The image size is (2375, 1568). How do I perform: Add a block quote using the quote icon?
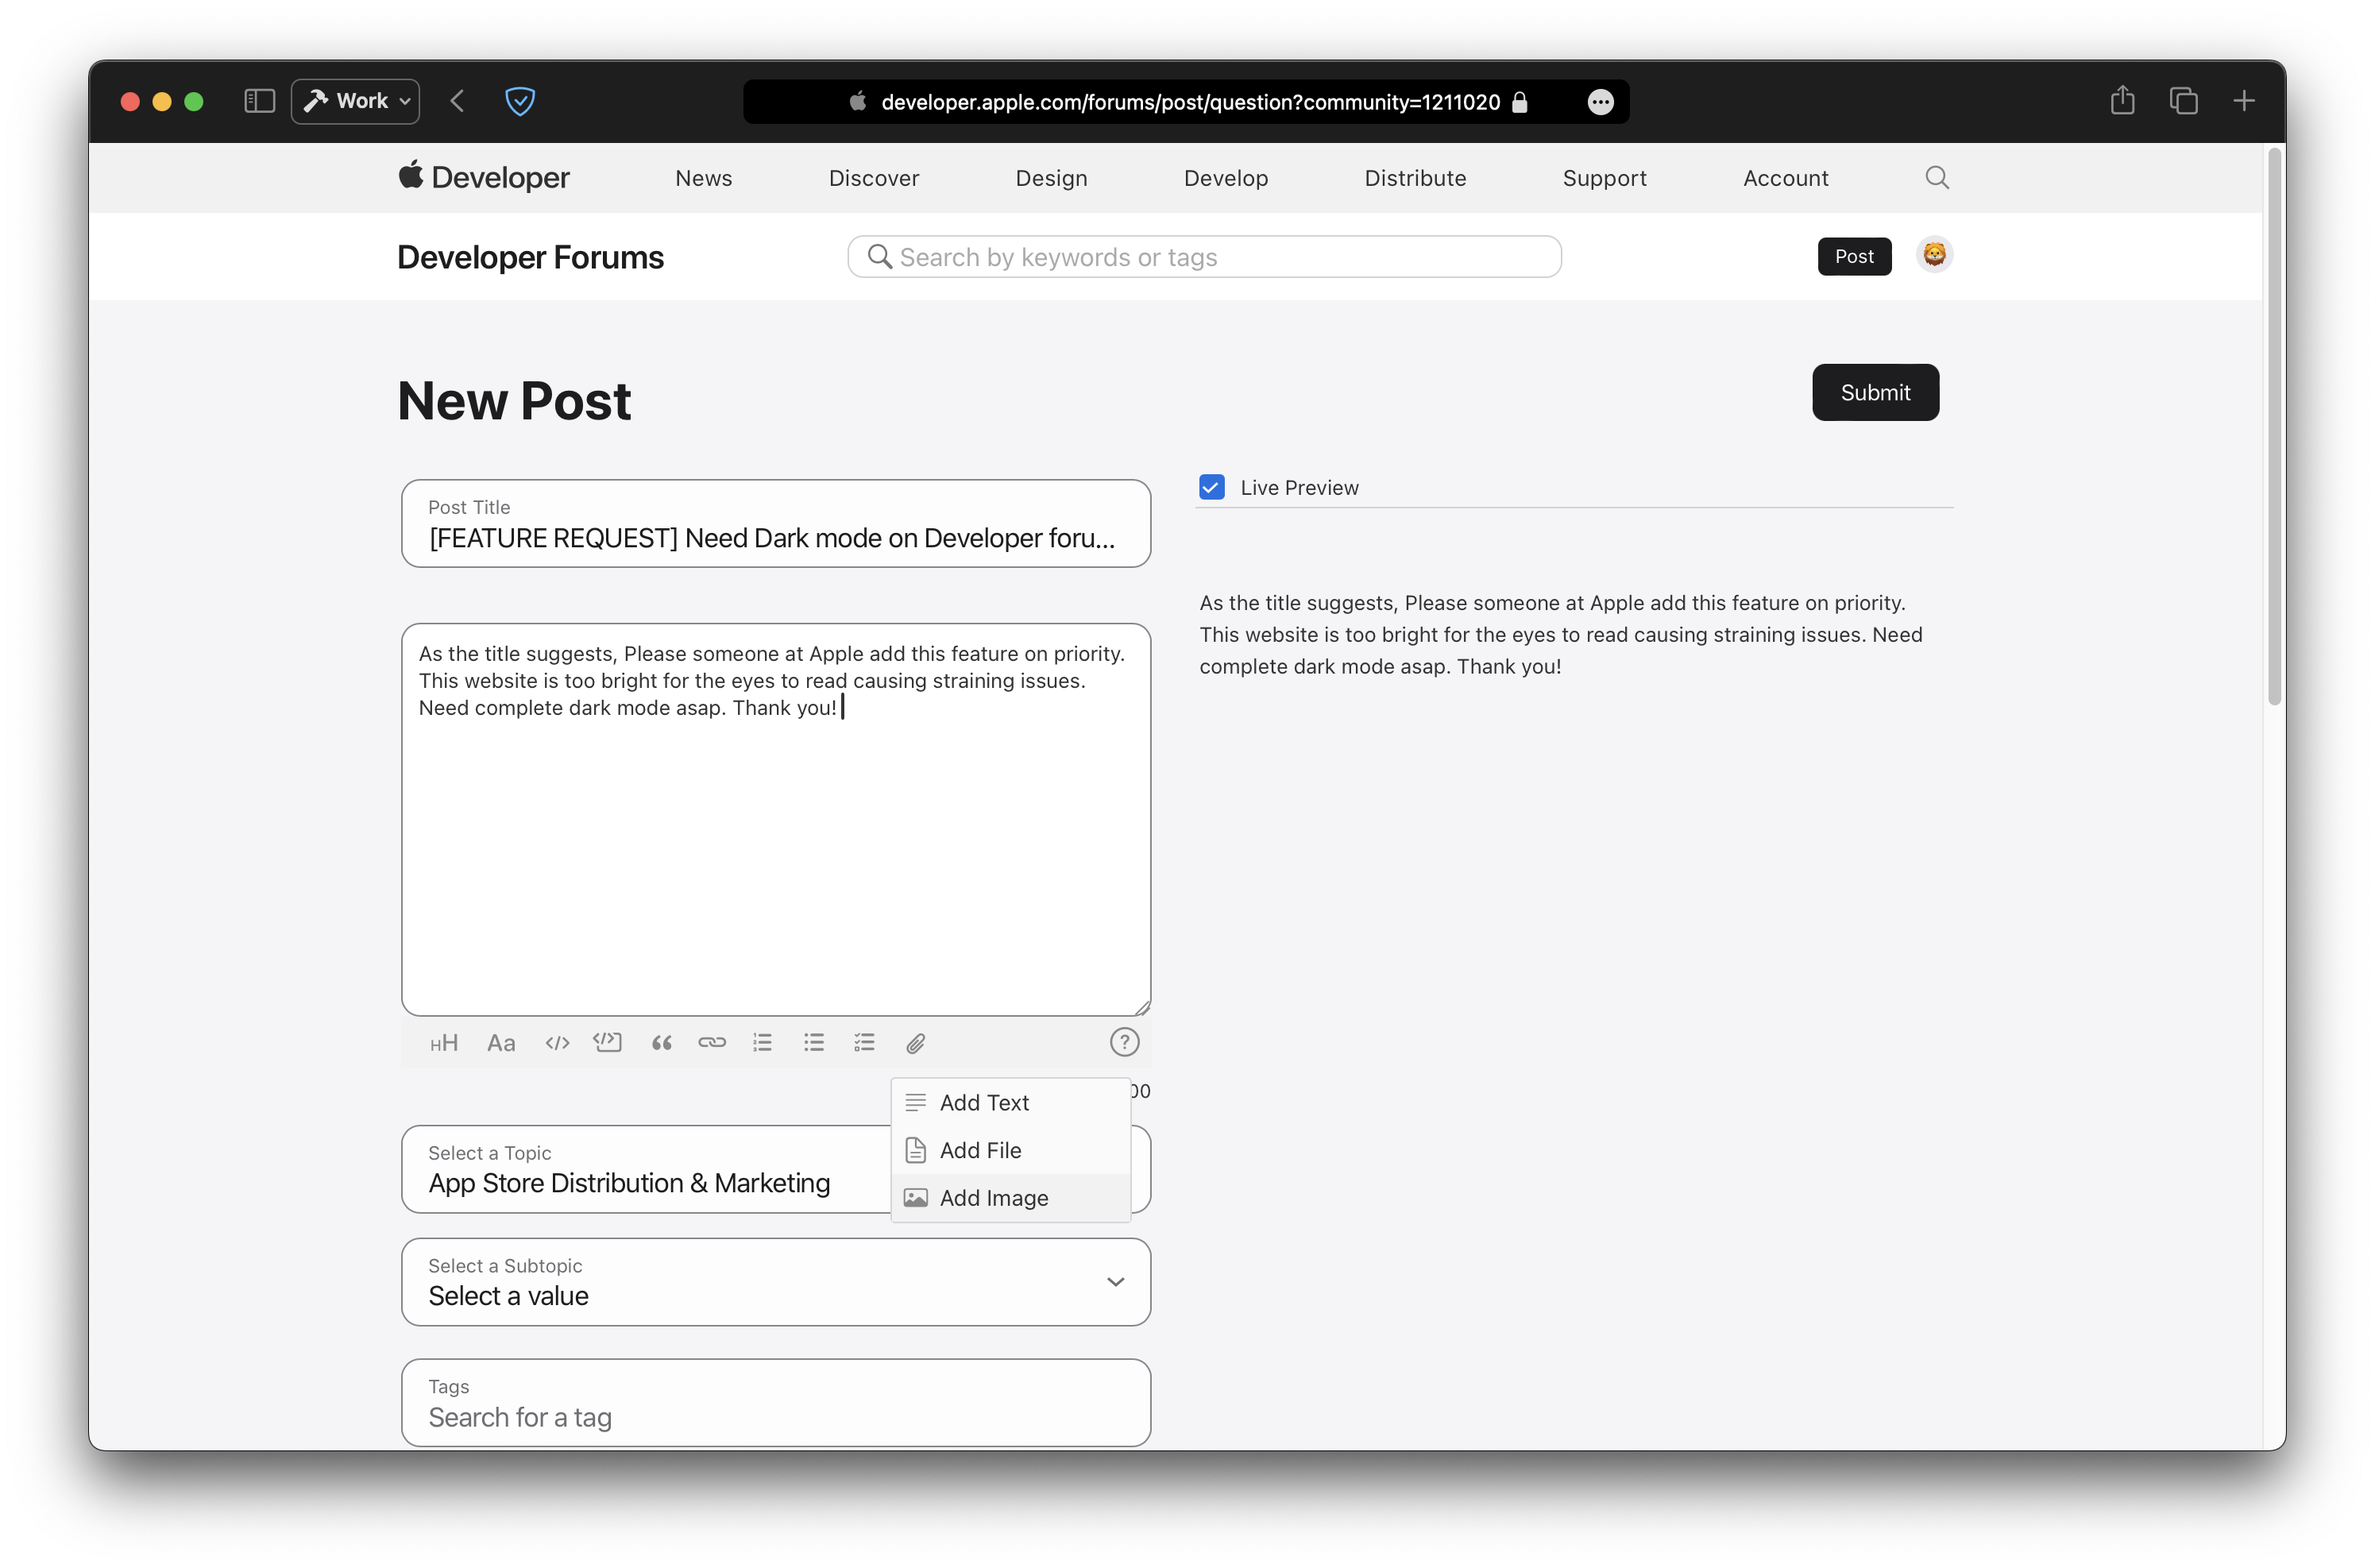(661, 1043)
